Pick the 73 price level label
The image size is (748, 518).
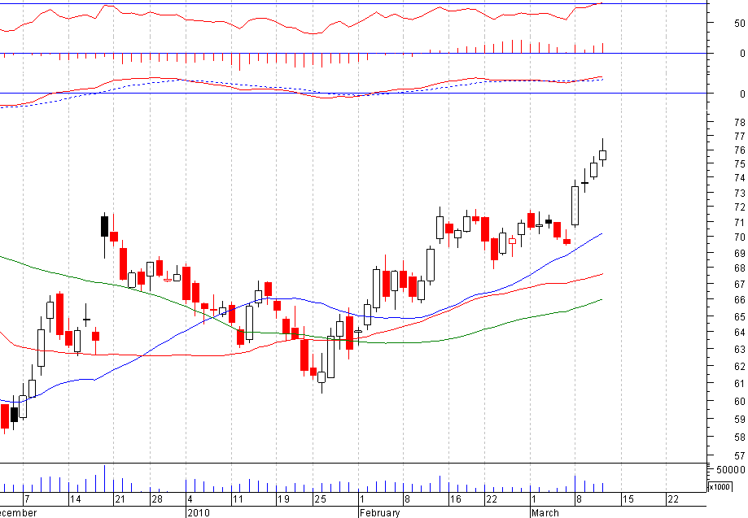point(739,193)
